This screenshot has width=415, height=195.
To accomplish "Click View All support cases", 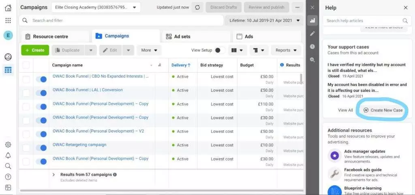I will coord(345,110).
